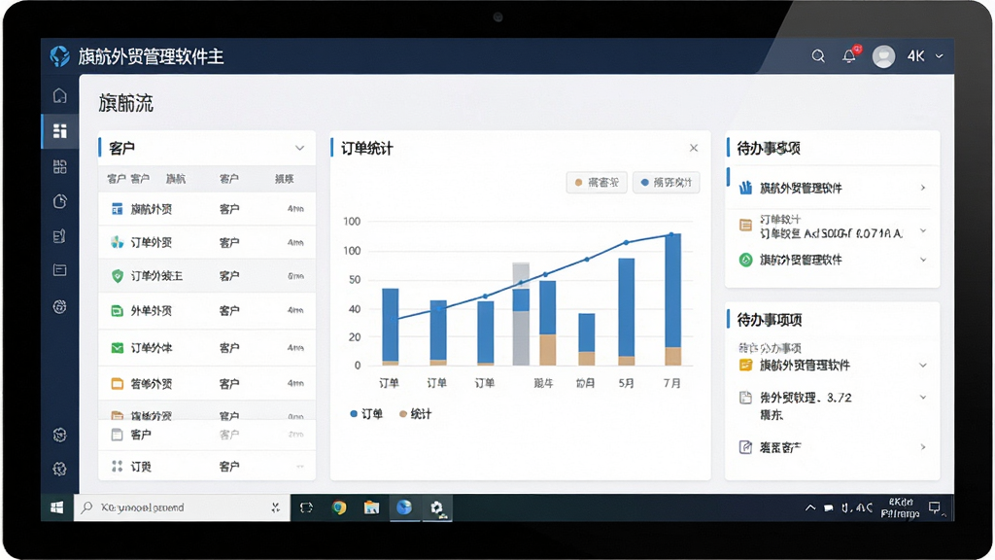Screen dimensions: 995x560
Task: Click the Windows taskbar search box
Action: (x=182, y=507)
